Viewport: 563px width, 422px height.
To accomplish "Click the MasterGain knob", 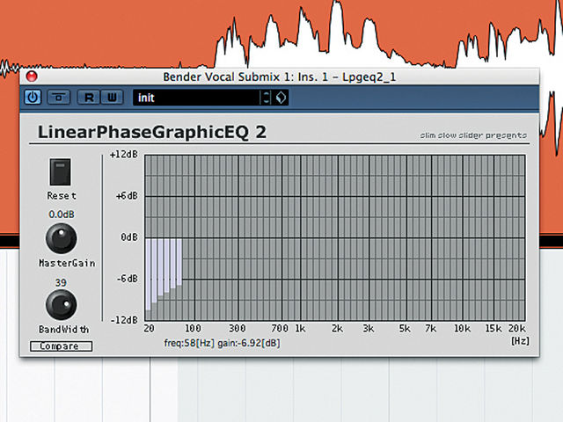I will 61,238.
